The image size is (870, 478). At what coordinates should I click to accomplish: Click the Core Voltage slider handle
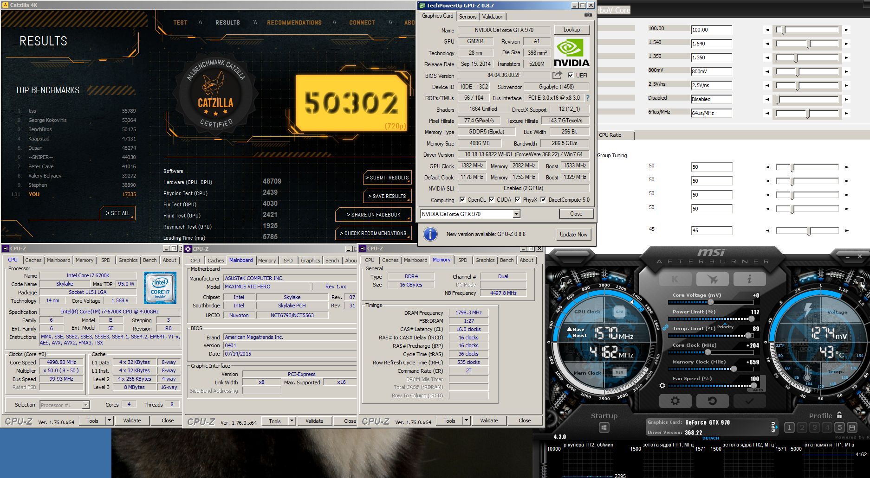(x=710, y=302)
